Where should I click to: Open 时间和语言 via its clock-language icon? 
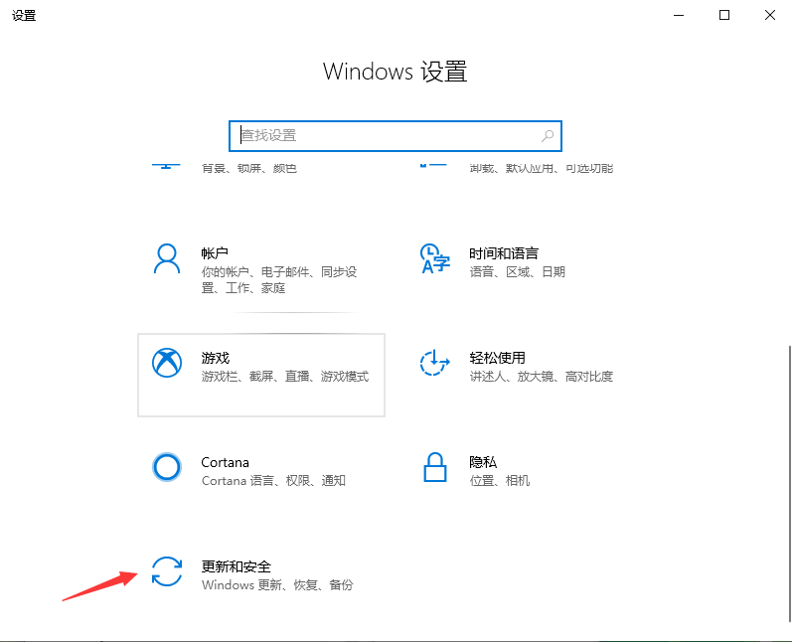coord(434,258)
